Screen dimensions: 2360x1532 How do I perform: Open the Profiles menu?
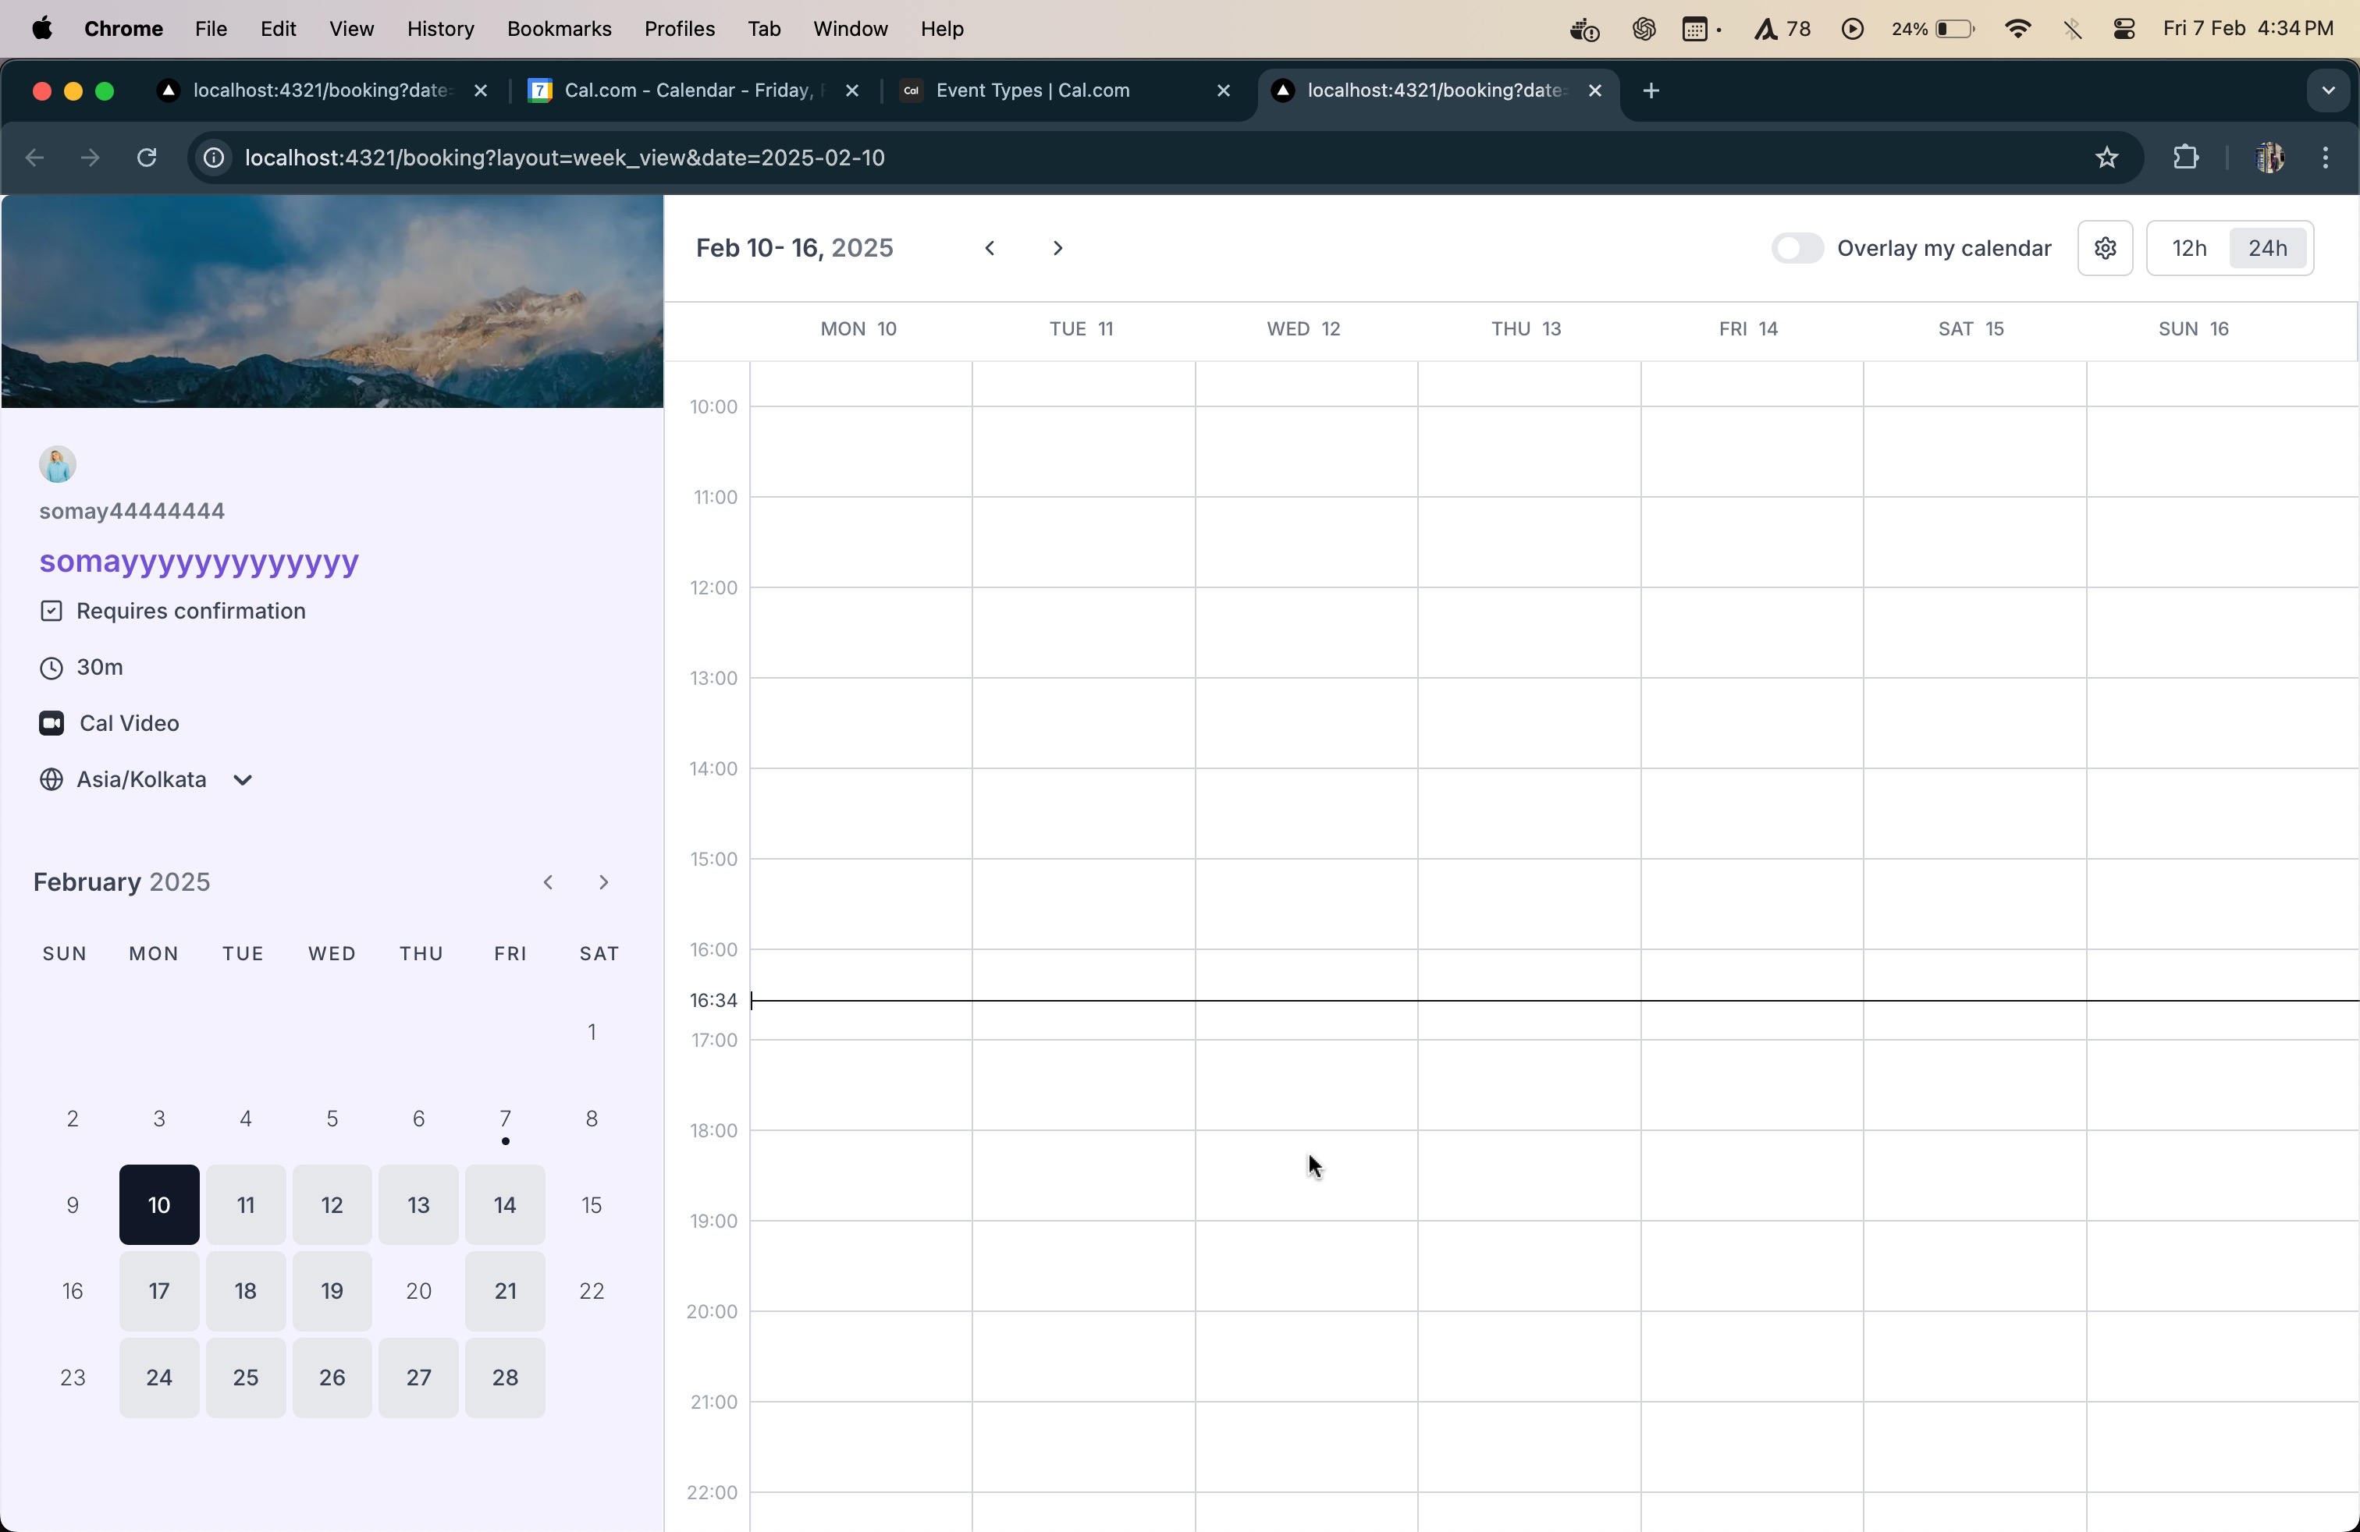coord(679,29)
